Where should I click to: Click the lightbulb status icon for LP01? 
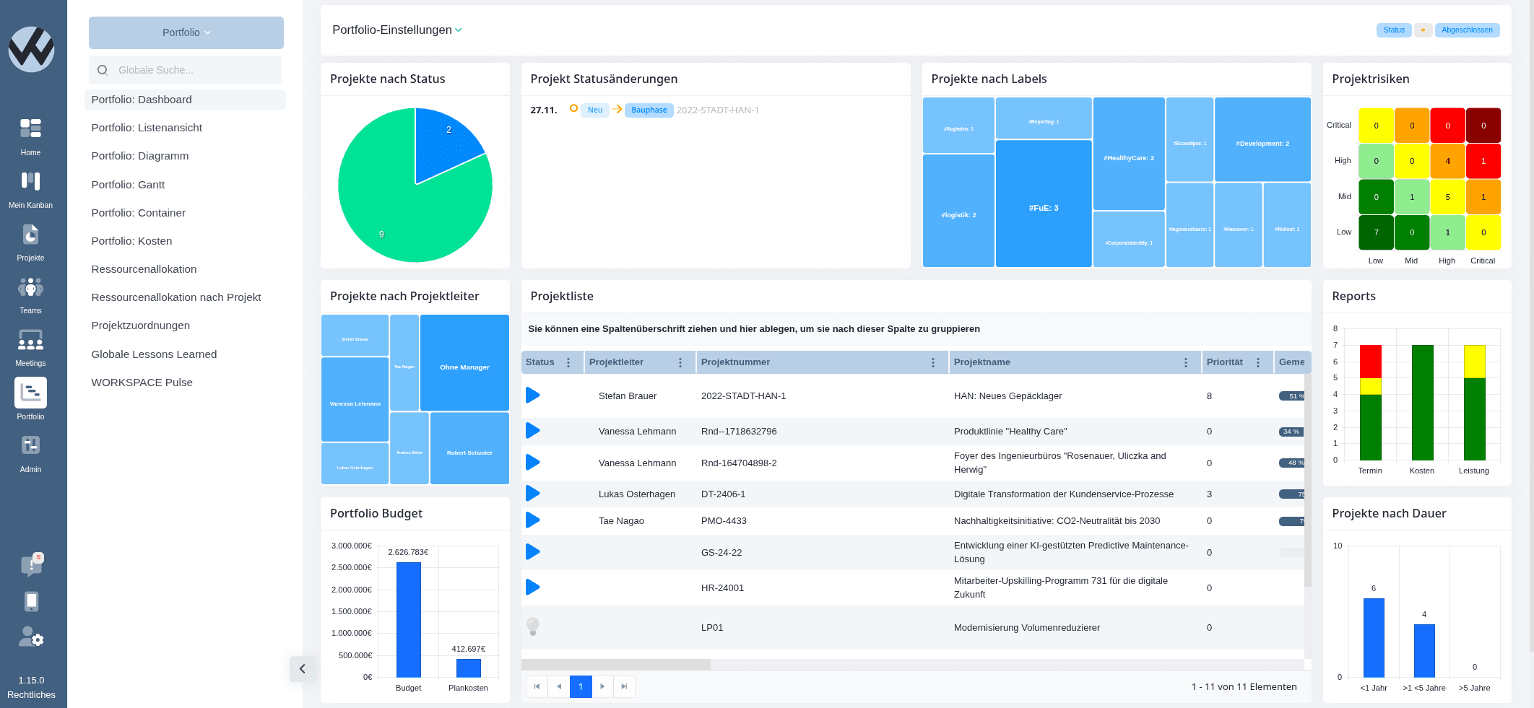click(533, 626)
